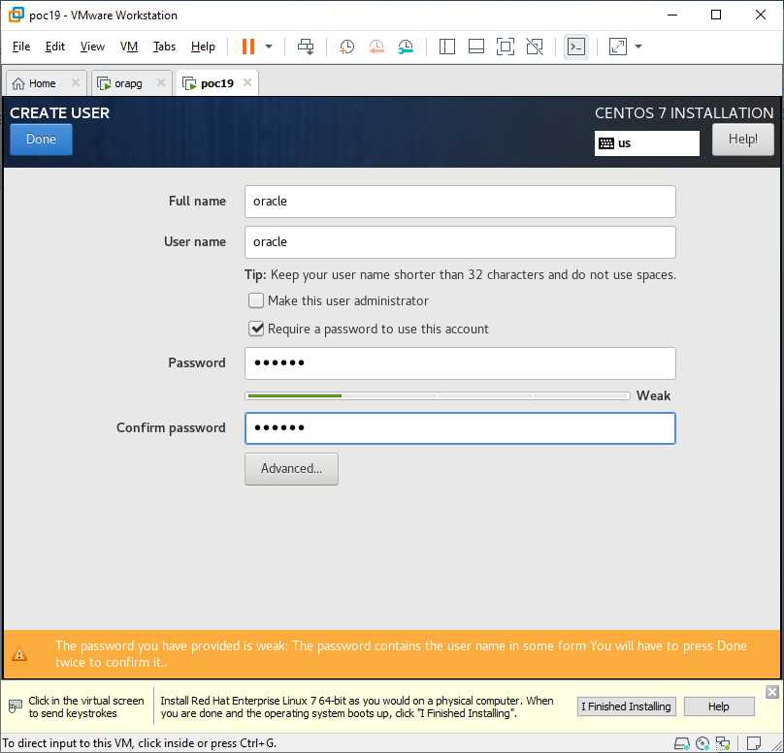Take a snapshot of this virtual machine

coord(346,47)
